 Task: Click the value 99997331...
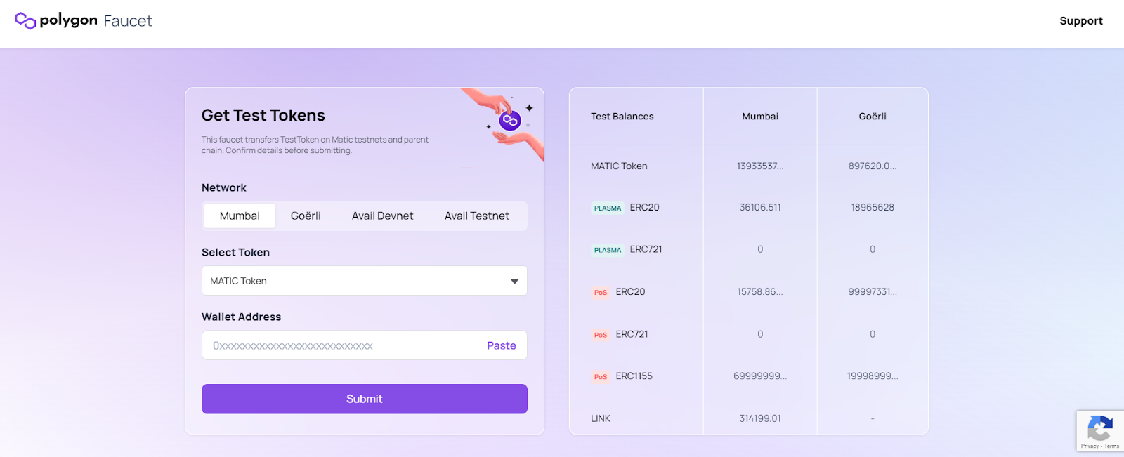tap(873, 292)
